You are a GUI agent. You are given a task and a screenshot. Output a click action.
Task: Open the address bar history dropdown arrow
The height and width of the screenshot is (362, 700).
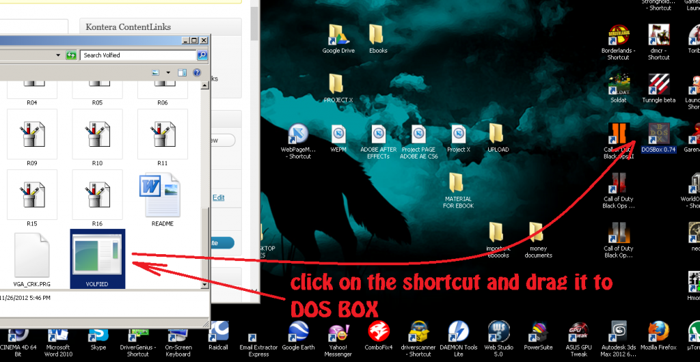coord(58,55)
